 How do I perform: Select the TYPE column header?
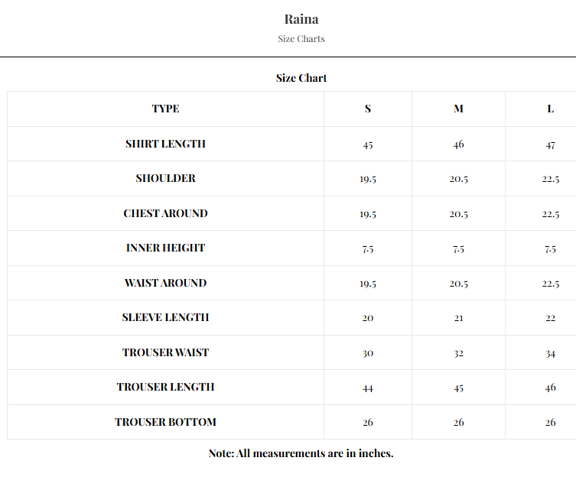click(x=165, y=109)
